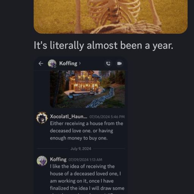The image size is (194, 194).
Task: Click Xocolatl_Haun... profile avatar
Action: point(42,118)
